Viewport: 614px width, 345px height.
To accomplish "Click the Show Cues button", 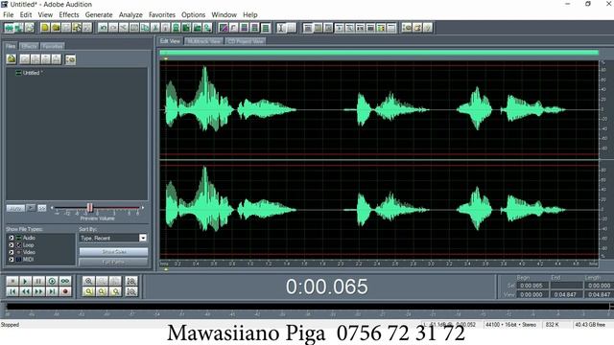I will (113, 251).
